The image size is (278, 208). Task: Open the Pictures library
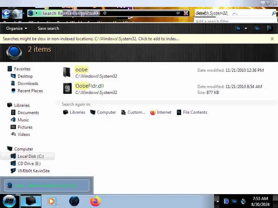click(22, 127)
